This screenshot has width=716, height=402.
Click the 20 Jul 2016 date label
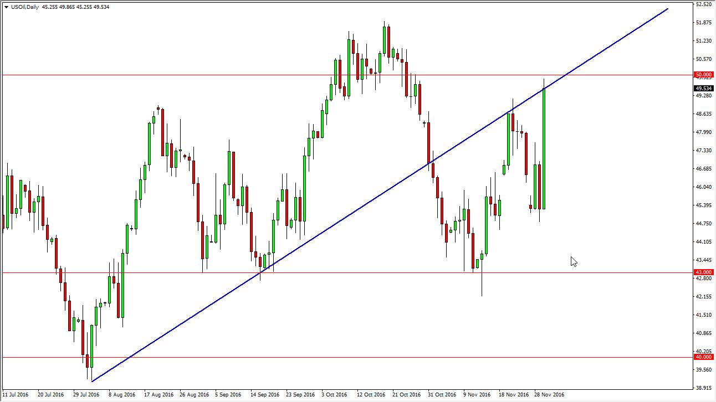50,395
